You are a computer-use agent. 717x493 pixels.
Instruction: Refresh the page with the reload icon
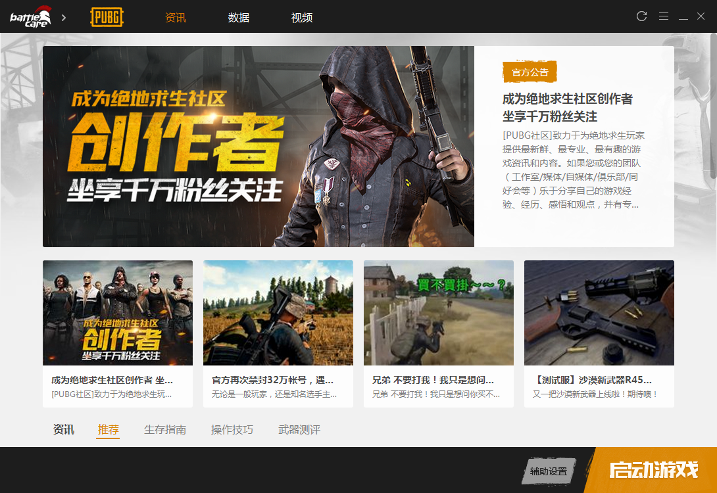click(x=641, y=16)
